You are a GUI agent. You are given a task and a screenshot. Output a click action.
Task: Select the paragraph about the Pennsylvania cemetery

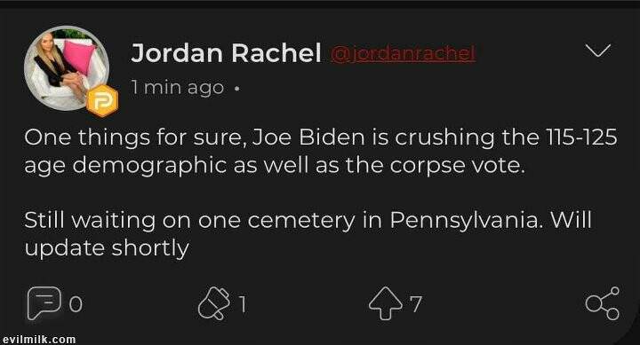tap(308, 234)
